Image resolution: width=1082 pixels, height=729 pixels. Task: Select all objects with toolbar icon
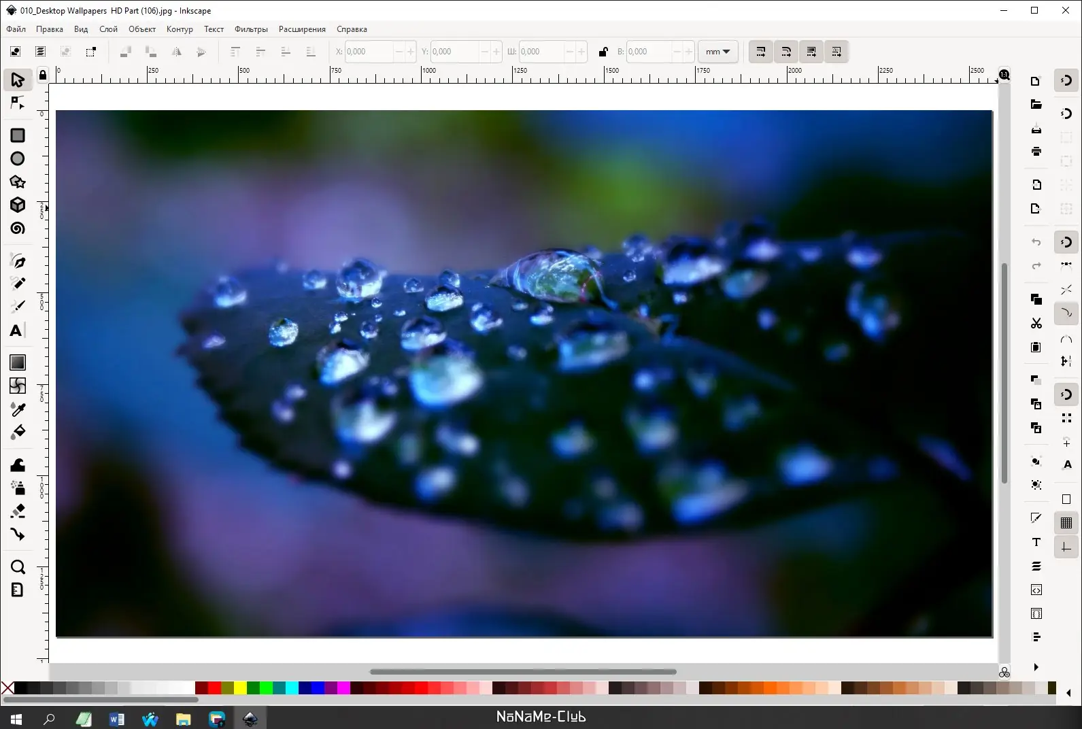coord(15,51)
